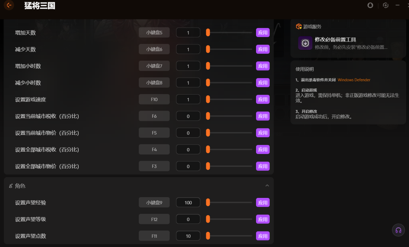Change the 小键盘5 hotkey for 增加天数
This screenshot has width=409, height=247.
[154, 33]
